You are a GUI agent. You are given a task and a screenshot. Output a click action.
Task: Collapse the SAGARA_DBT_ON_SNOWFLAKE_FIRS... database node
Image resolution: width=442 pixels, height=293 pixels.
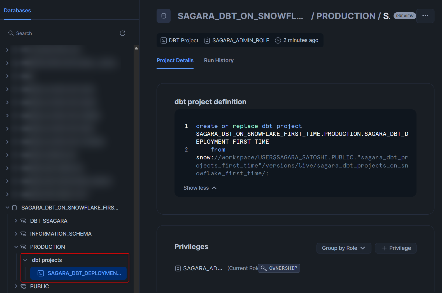pos(7,208)
